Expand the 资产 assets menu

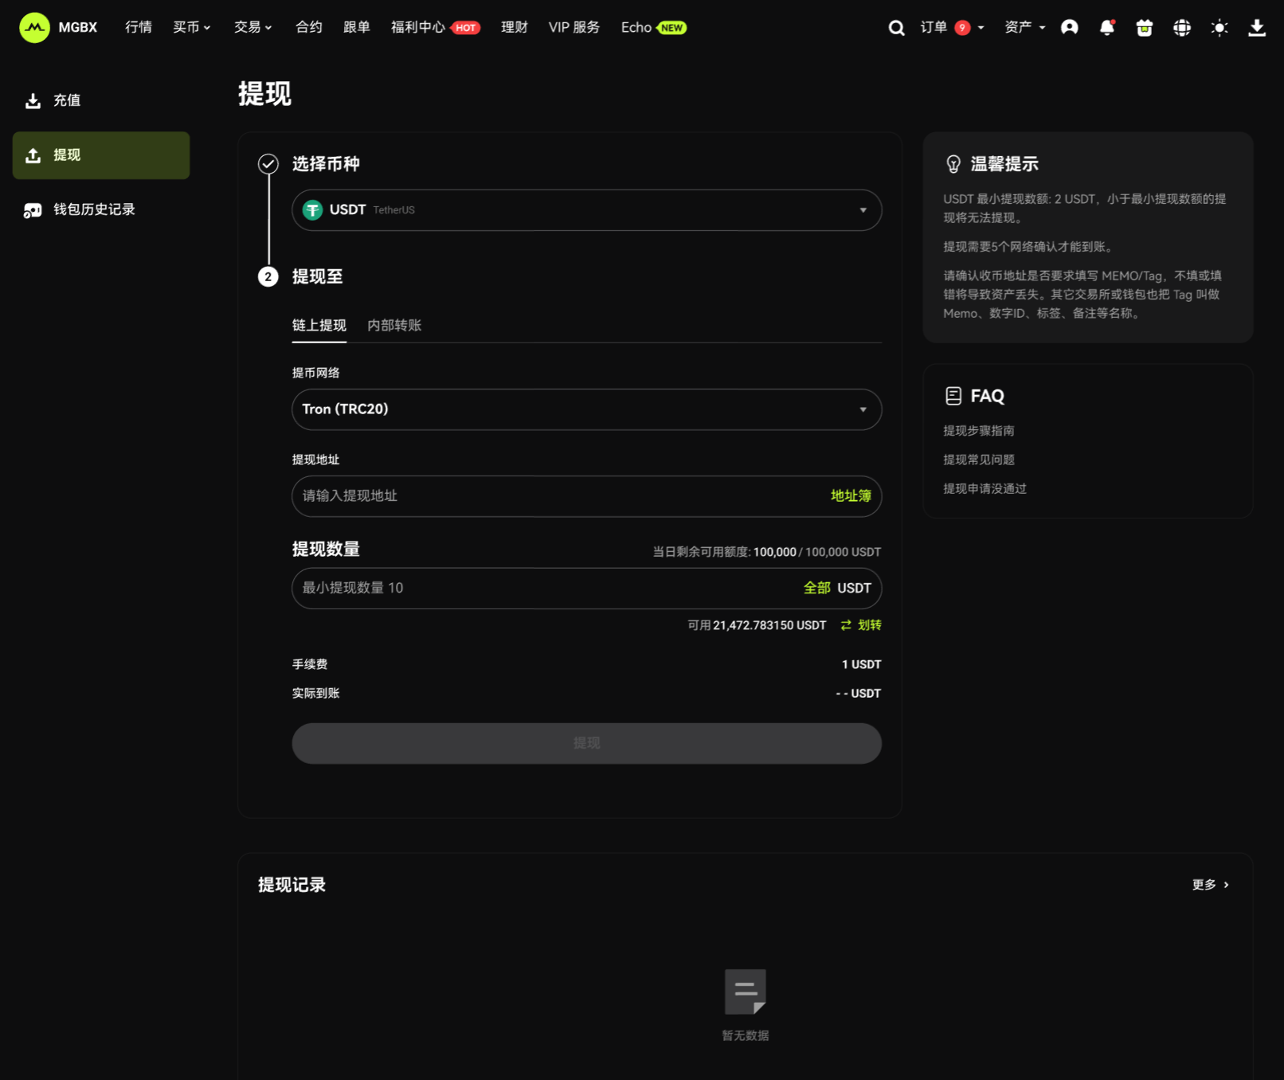(1024, 28)
